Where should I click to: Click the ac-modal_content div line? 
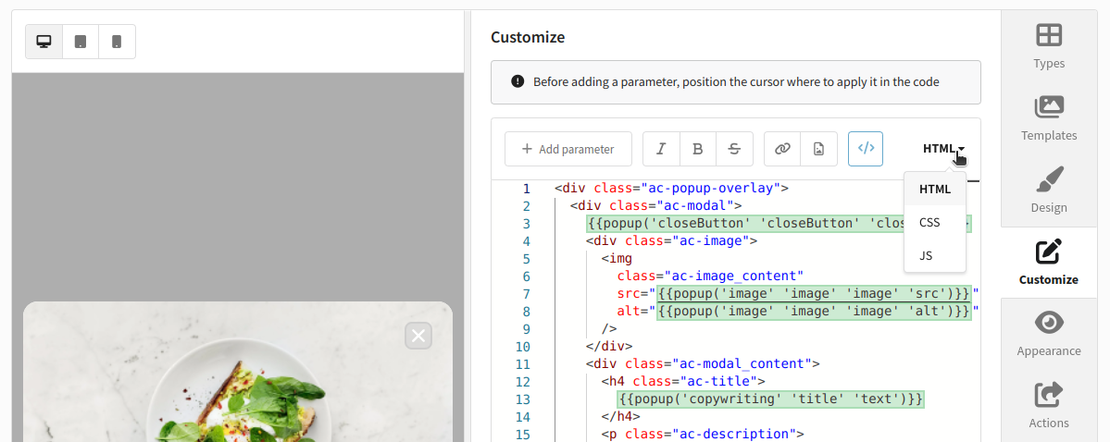(703, 364)
